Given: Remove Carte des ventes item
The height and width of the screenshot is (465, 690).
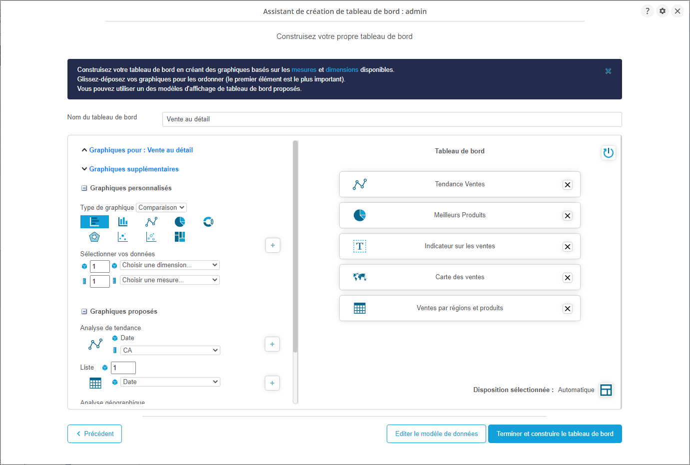Looking at the screenshot, I should pyautogui.click(x=568, y=278).
